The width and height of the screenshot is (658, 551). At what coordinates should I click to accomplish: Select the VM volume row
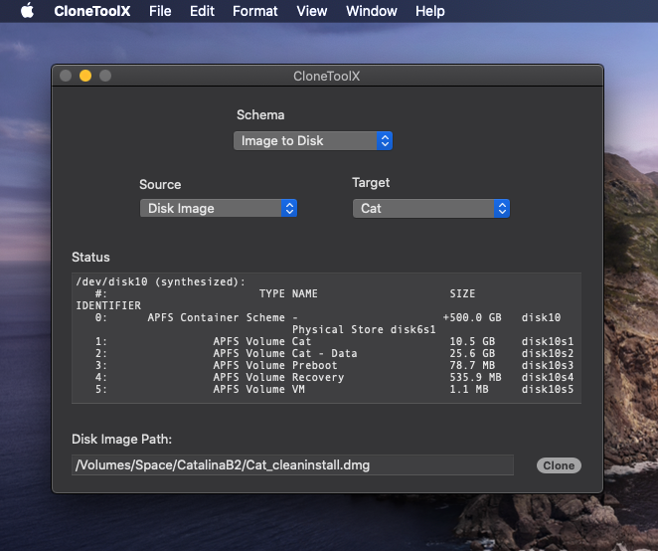pyautogui.click(x=334, y=389)
